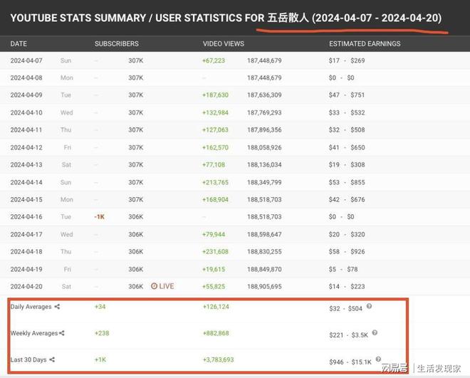The height and width of the screenshot is (378, 470).
Task: Click earnings range $17 - $269
Action: (347, 61)
